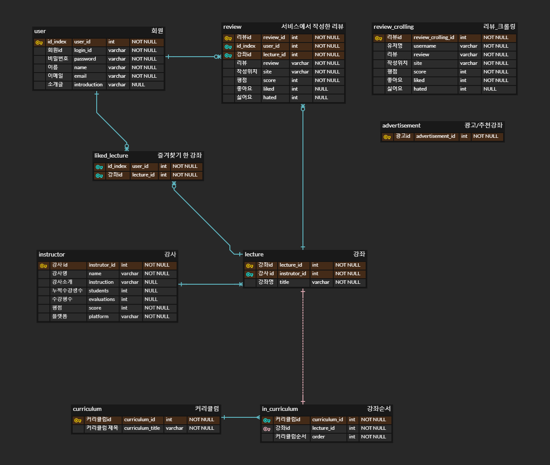Click the instruction column in instructor table
Viewport: 550px width, 465px height.
tap(101, 283)
